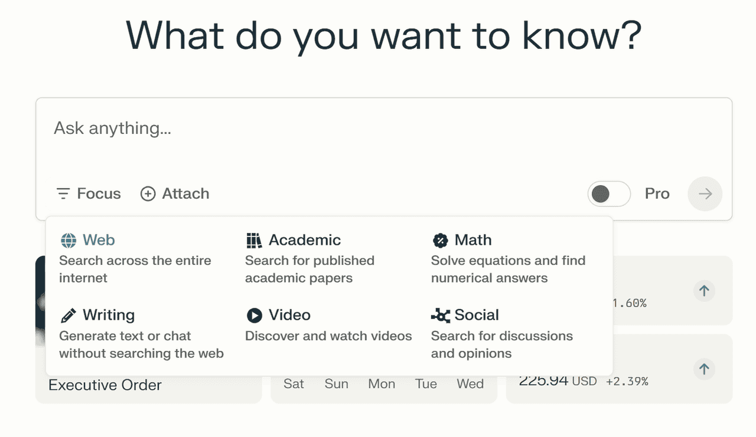Click the Math badge icon
The image size is (756, 437).
(440, 240)
